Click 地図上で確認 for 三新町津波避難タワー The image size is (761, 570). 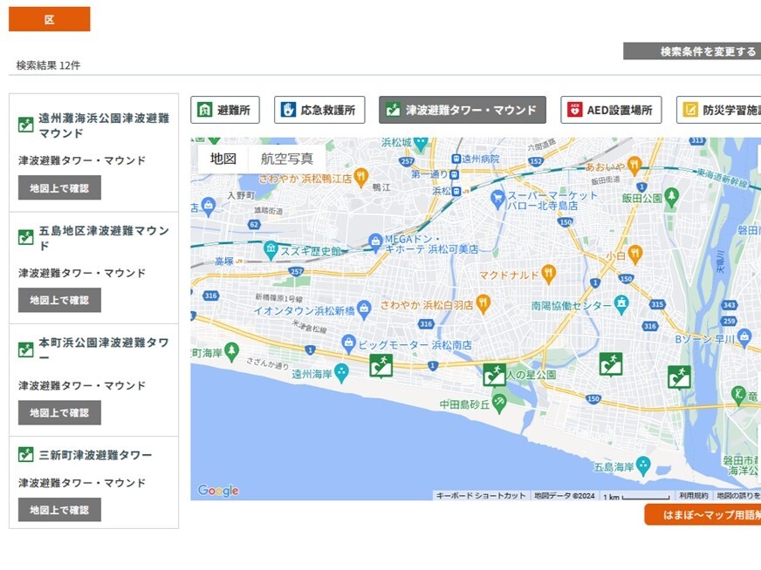[59, 510]
